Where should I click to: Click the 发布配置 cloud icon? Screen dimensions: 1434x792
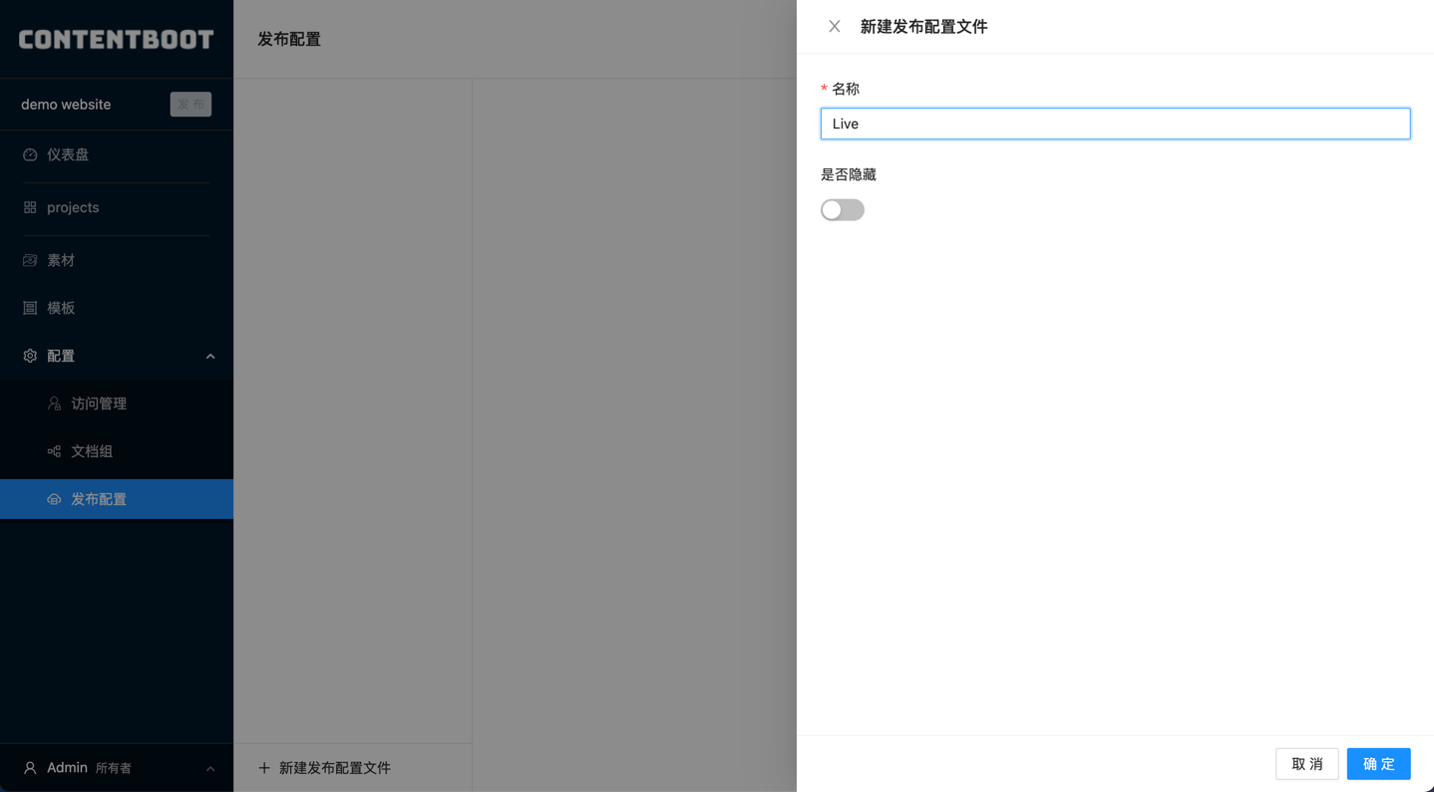(x=54, y=499)
